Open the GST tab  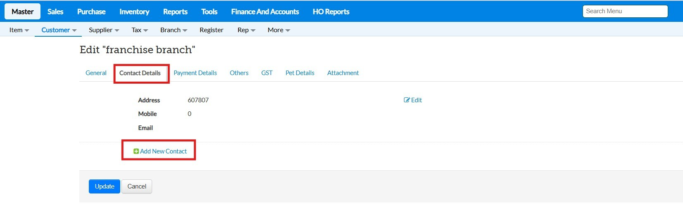click(x=267, y=73)
